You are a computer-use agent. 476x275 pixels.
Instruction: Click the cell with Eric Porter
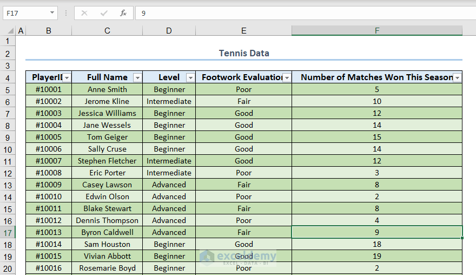pyautogui.click(x=107, y=173)
